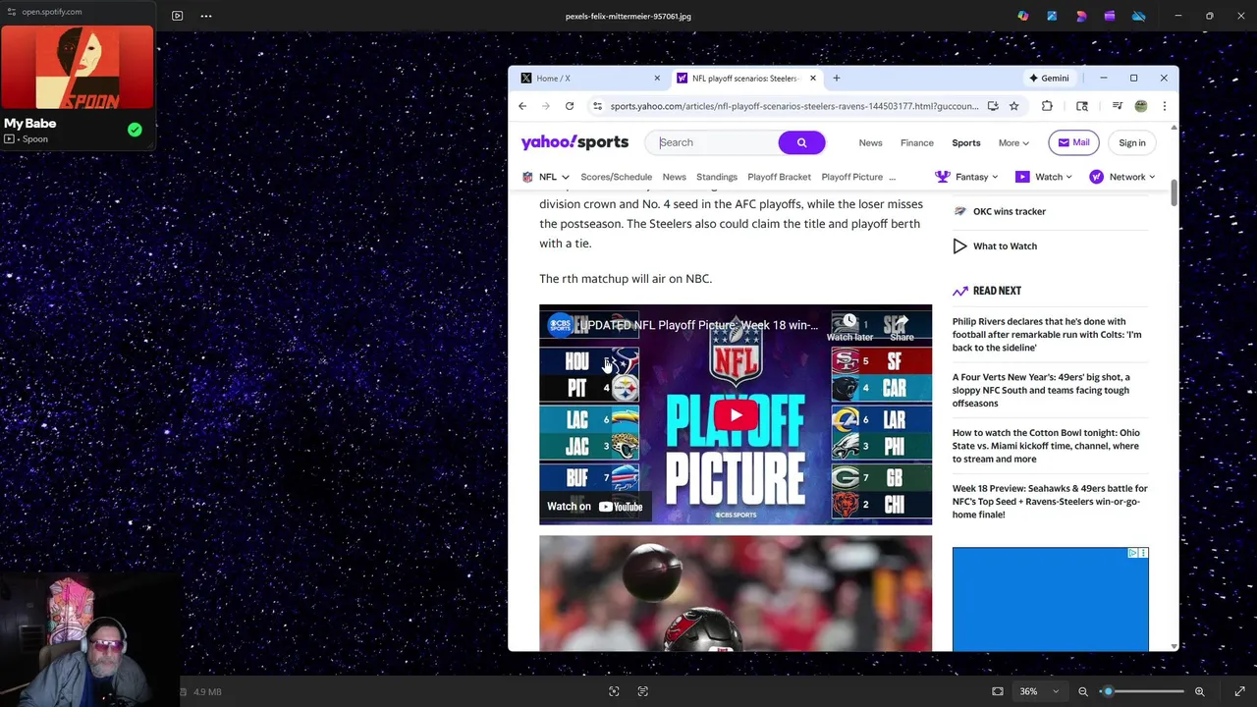Screen dimensions: 1257x707
Task: Click the Watch on YouTube button
Action: (x=595, y=507)
